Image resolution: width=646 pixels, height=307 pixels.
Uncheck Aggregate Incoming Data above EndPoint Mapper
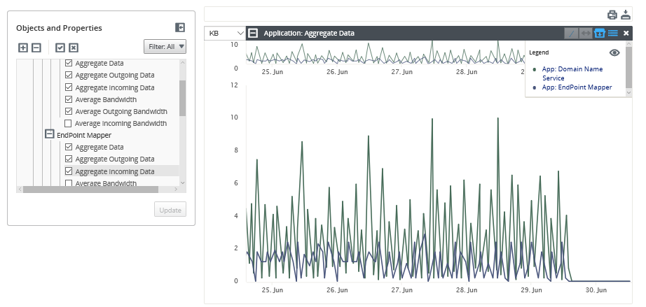(x=69, y=87)
